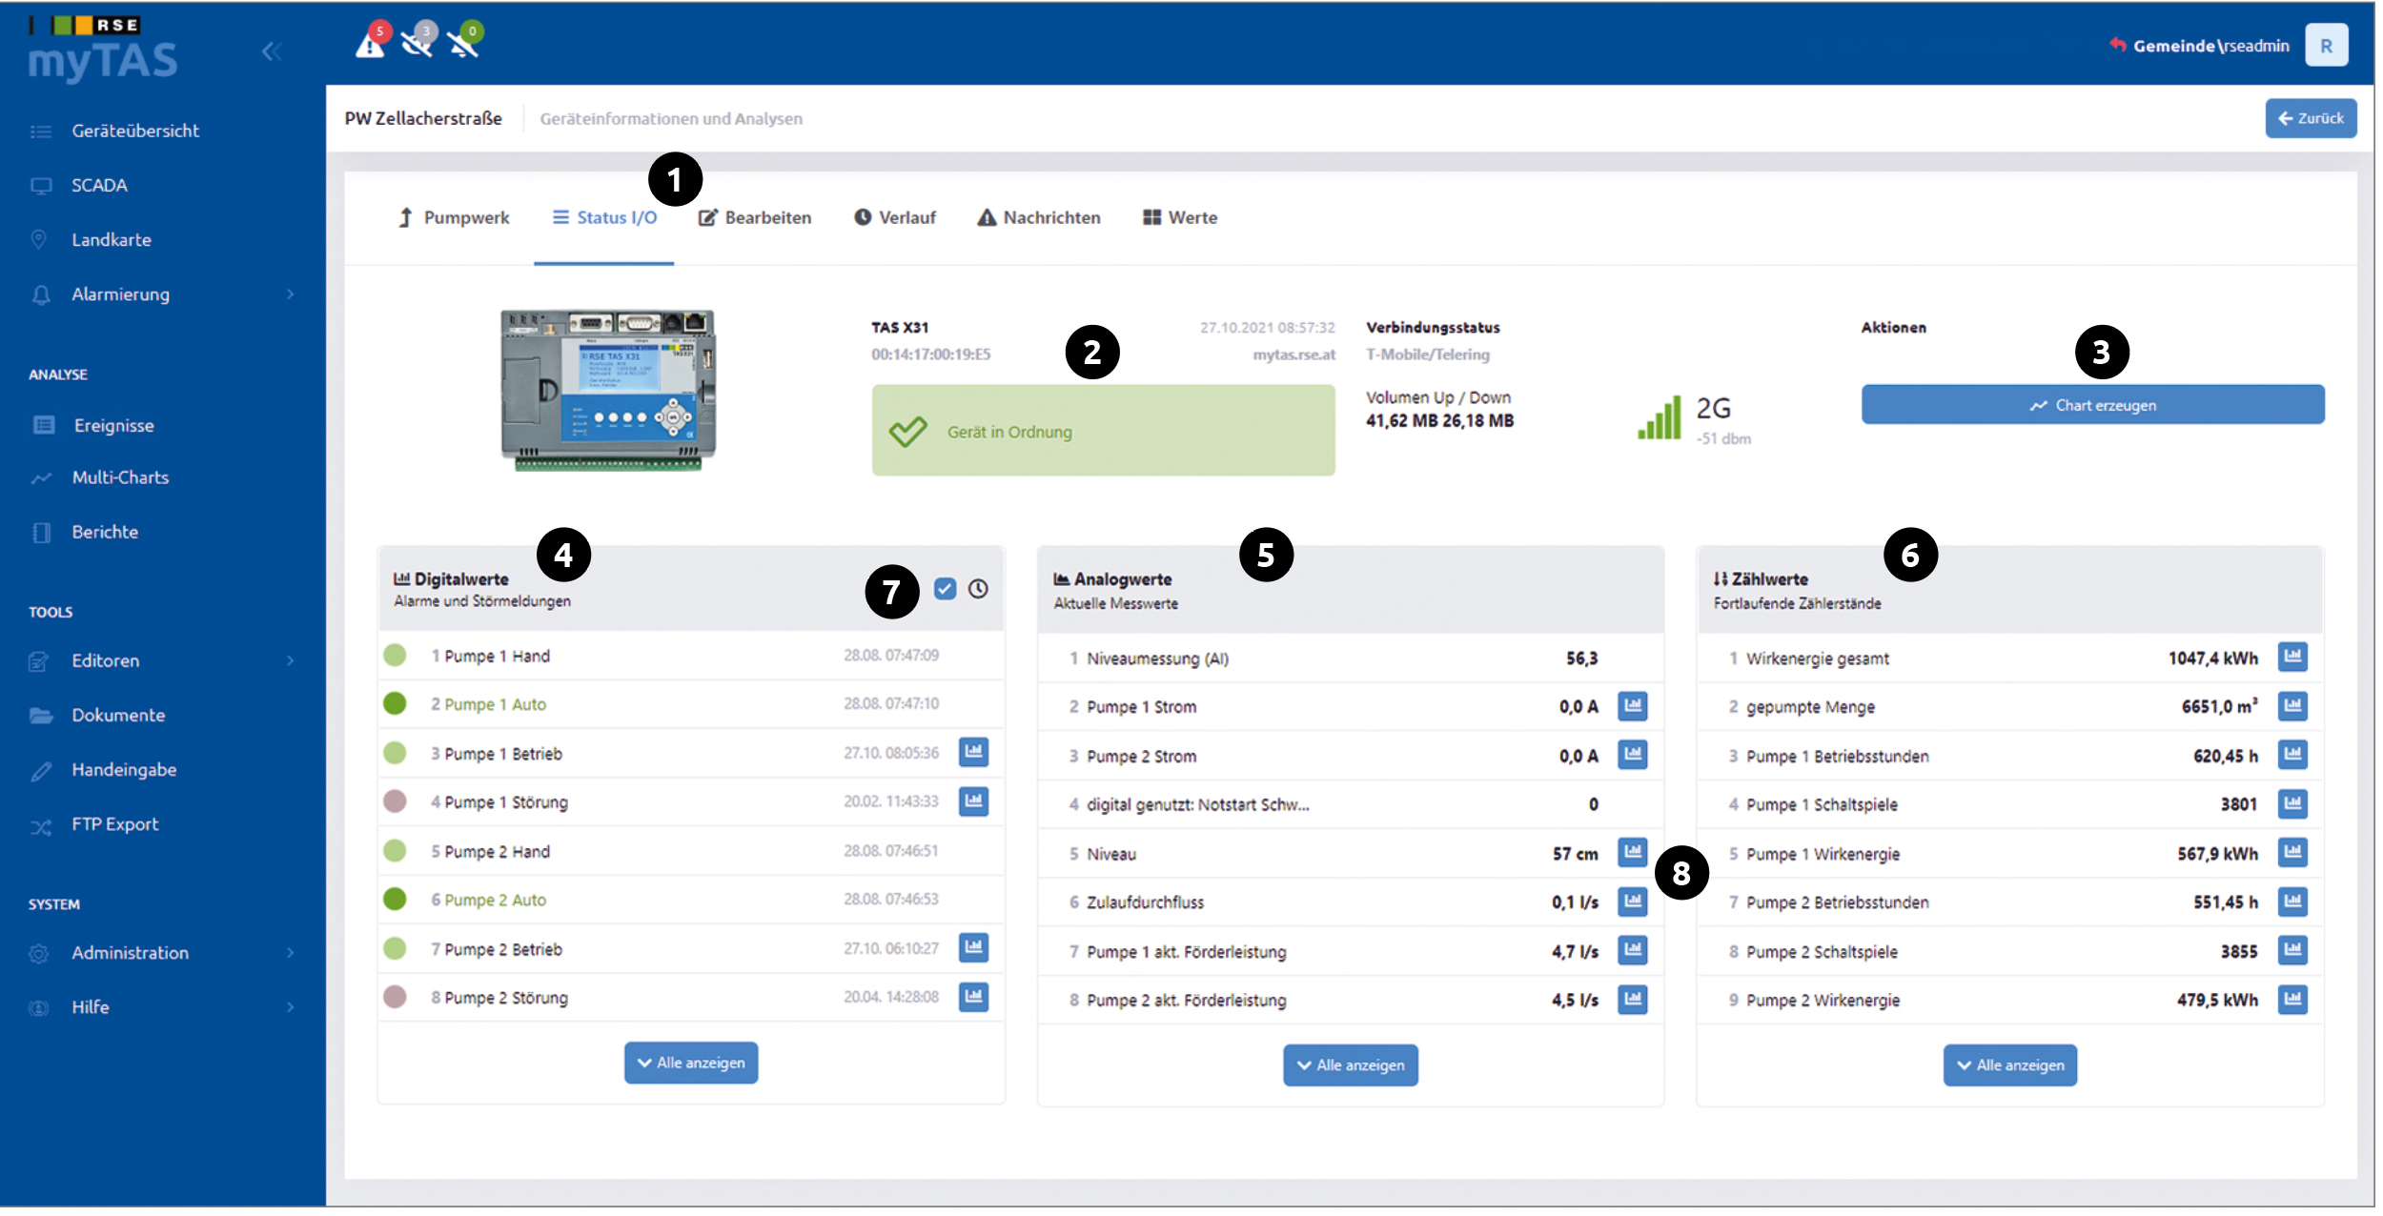This screenshot has width=2383, height=1216.
Task: Expand the Alarmierung sidebar menu
Action: click(162, 294)
